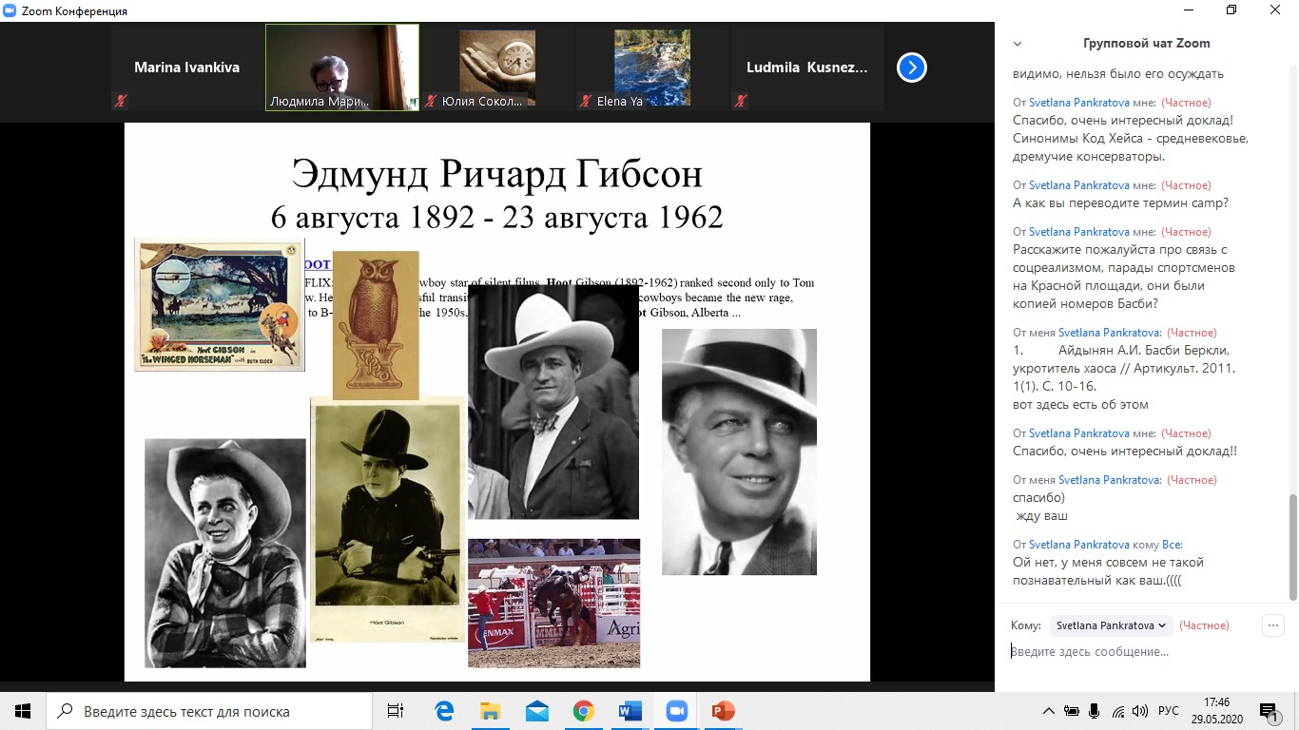Screen dimensions: 1299x730
Task: Click the 'Кому:' recipient label
Action: click(1026, 625)
